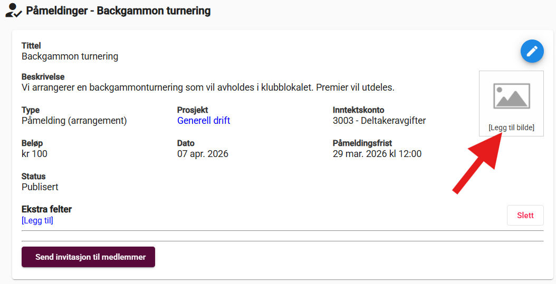Click "Send invitasjon til medlemmer" button
The width and height of the screenshot is (556, 284).
tap(88, 257)
